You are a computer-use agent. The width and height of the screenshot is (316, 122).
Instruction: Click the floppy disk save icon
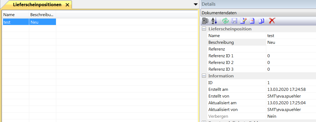pos(234,21)
